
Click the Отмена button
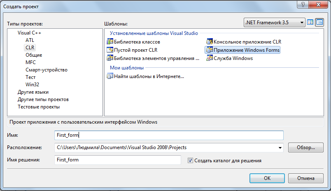(x=305, y=178)
